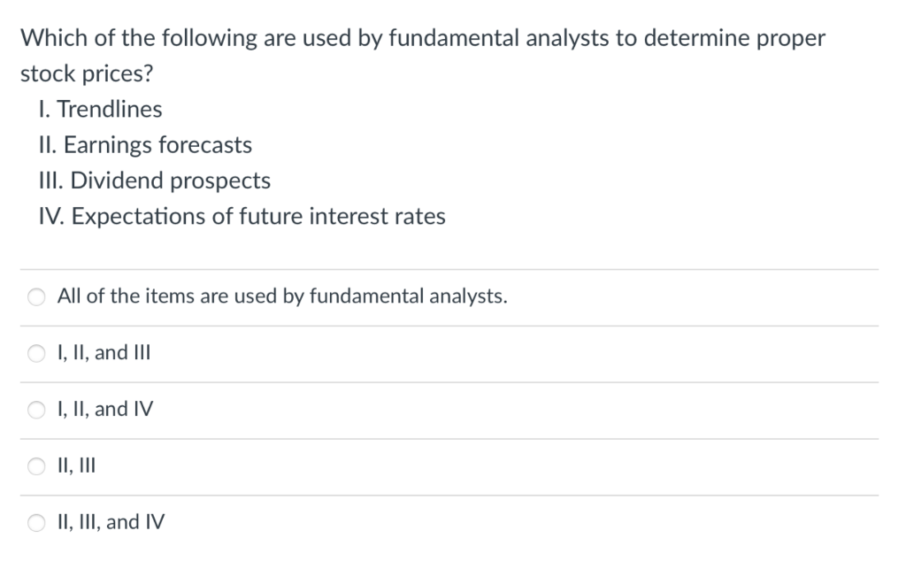Viewport: 906px width, 569px height.
Task: Select the 'All of the items' radio button
Action: (35, 297)
